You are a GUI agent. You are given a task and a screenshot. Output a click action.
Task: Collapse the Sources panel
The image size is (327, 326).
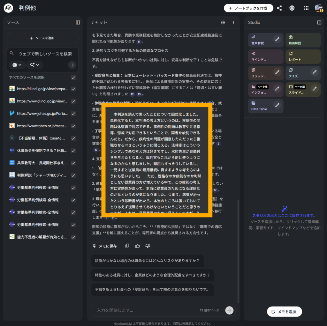click(78, 22)
